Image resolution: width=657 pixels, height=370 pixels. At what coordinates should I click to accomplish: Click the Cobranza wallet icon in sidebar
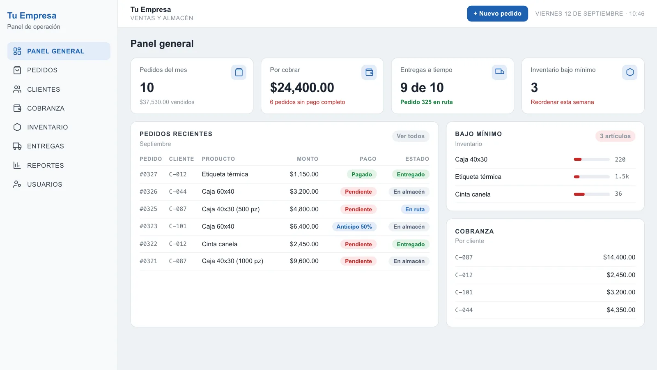pyautogui.click(x=17, y=108)
